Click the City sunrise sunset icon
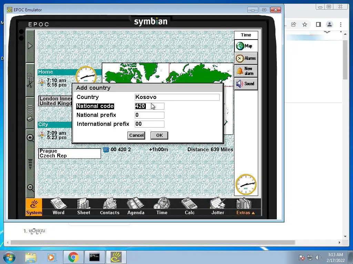The image size is (353, 264). pyautogui.click(x=42, y=135)
